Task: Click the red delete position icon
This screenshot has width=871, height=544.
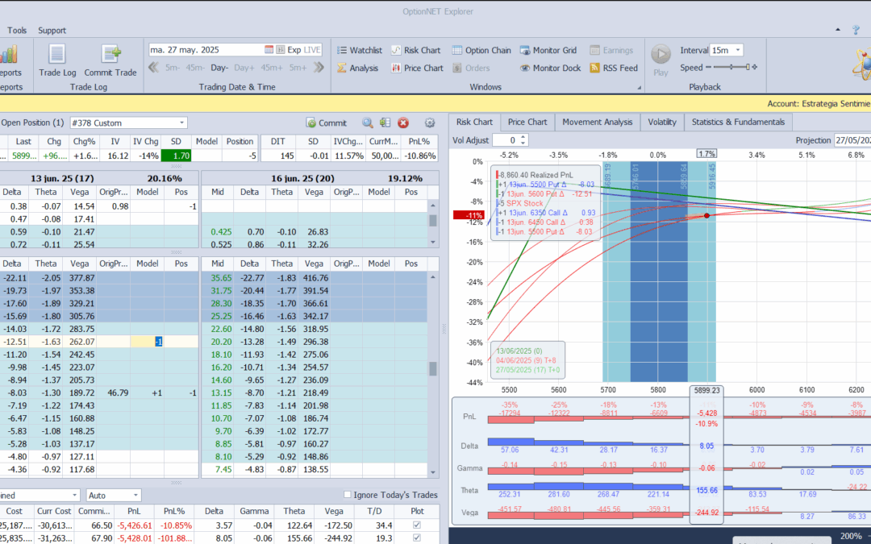Action: click(x=403, y=123)
